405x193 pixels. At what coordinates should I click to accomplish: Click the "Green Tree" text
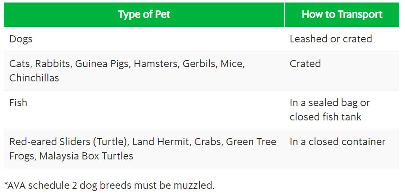click(x=251, y=142)
